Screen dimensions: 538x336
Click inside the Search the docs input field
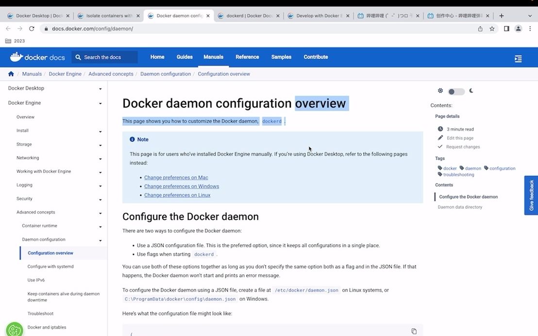(x=107, y=57)
